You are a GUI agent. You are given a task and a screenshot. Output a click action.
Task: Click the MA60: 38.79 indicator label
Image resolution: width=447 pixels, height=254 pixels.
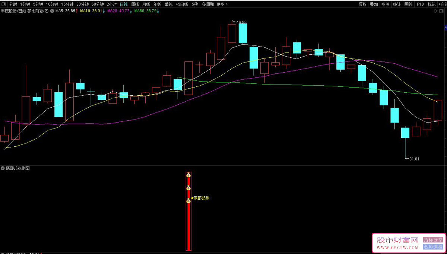[147, 11]
